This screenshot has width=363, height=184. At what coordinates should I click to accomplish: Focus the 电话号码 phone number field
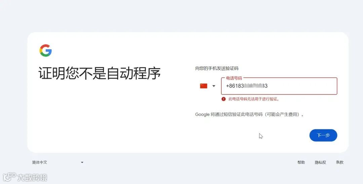pos(279,86)
